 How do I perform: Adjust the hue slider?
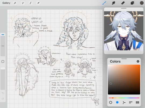tap(124, 98)
